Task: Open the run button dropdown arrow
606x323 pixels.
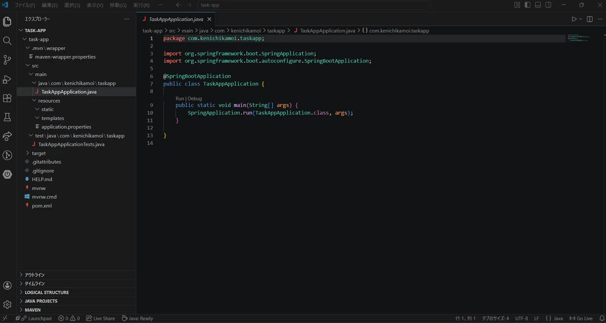Action: [x=580, y=19]
